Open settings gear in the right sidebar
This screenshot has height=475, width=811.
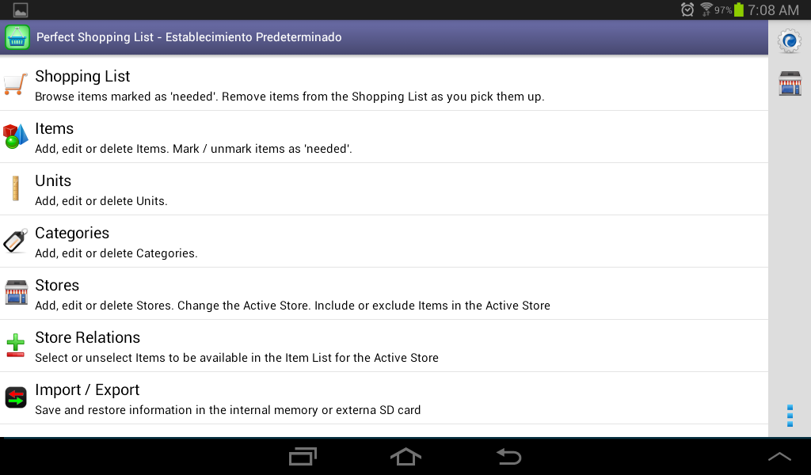point(790,41)
